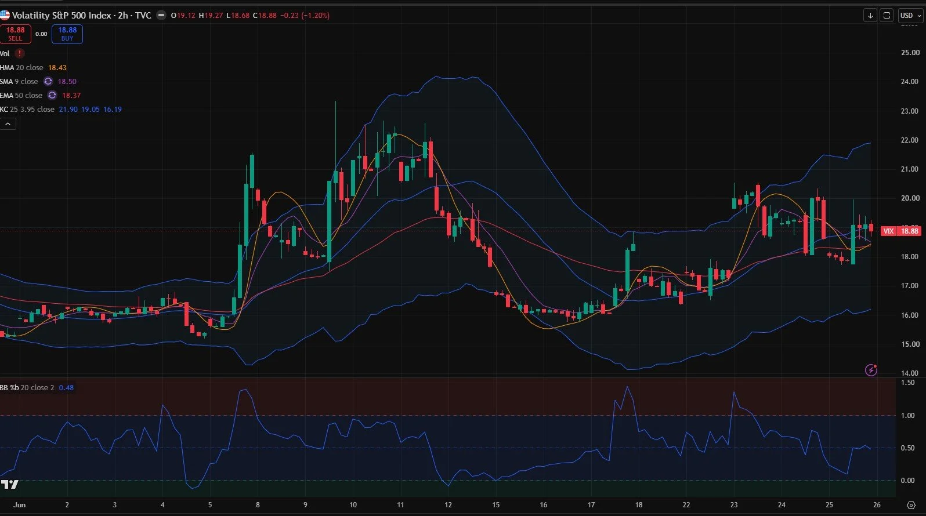Click the 26 date label on the time axis

pyautogui.click(x=877, y=505)
